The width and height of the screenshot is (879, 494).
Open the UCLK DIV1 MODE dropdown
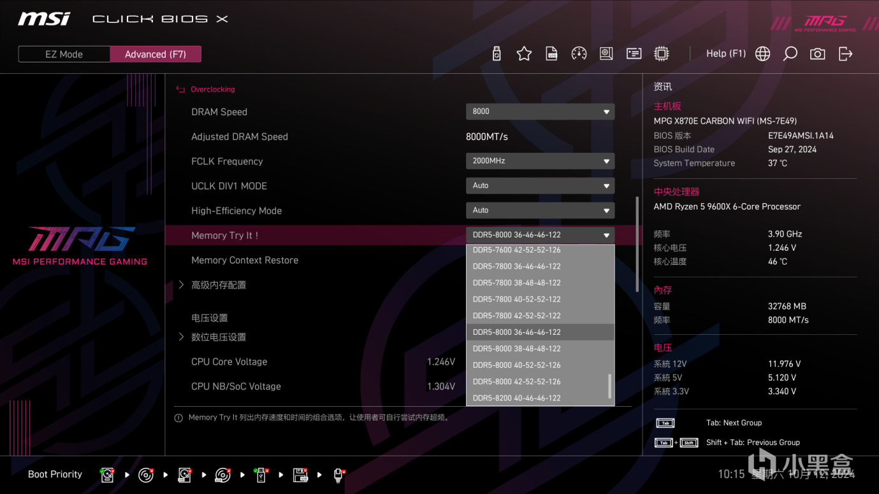541,186
